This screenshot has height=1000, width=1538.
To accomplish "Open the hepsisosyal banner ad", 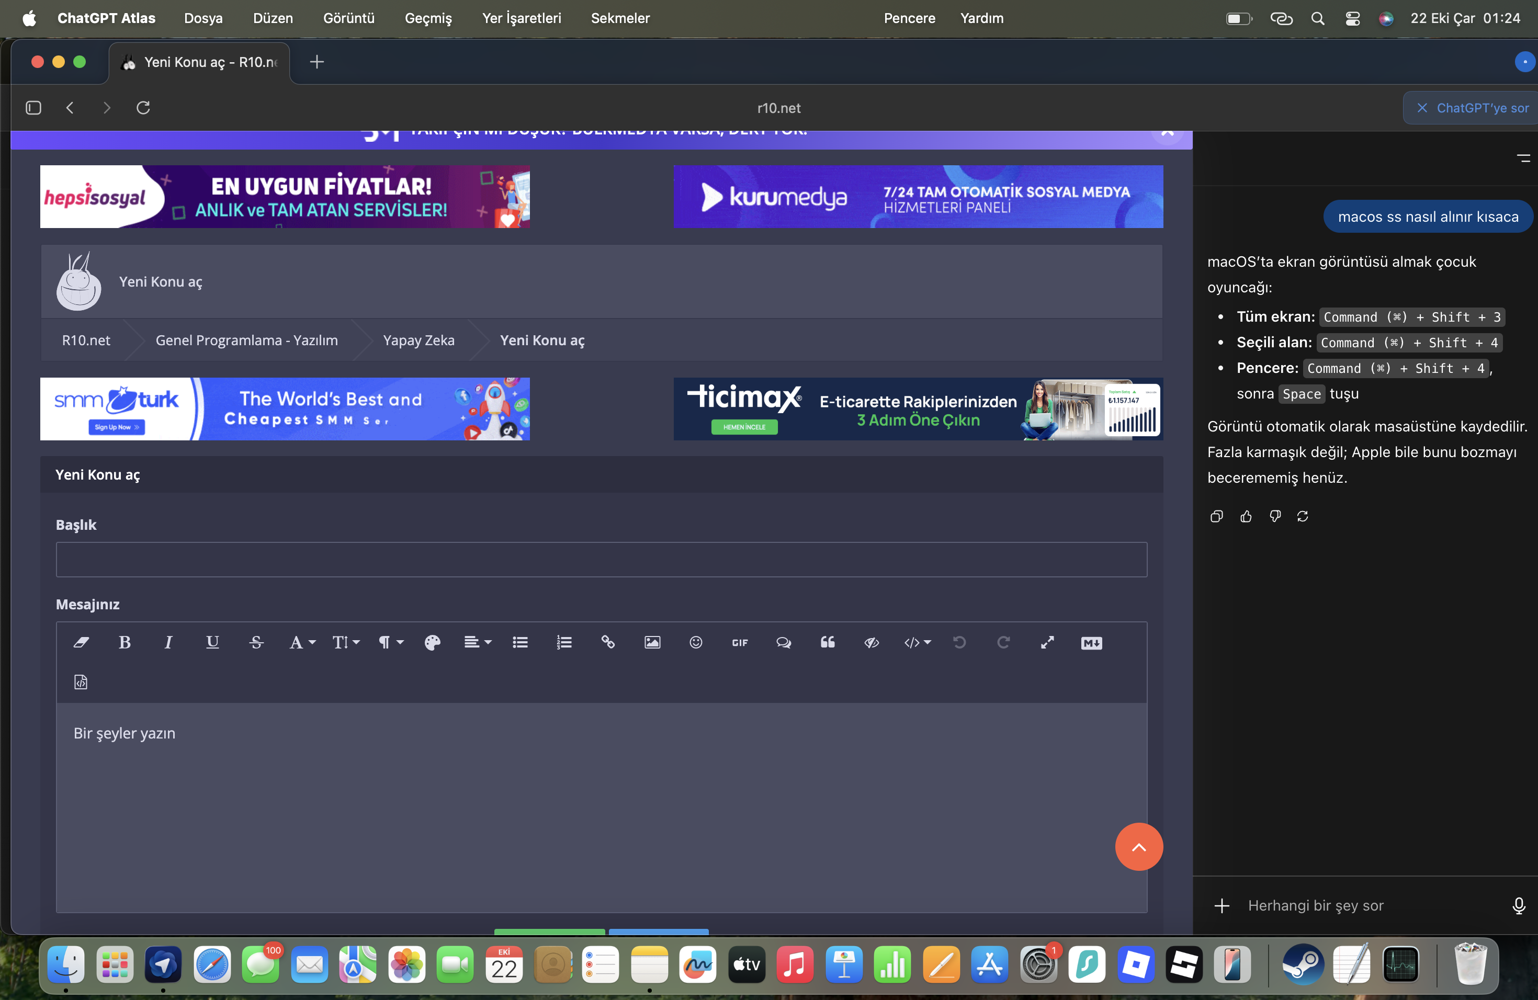I will [285, 196].
